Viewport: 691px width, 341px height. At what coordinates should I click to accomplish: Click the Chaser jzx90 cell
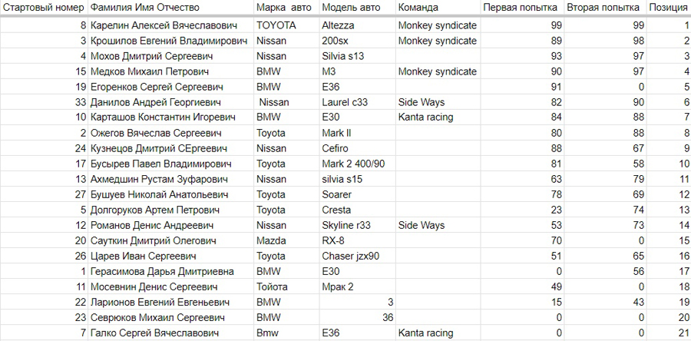click(x=358, y=257)
